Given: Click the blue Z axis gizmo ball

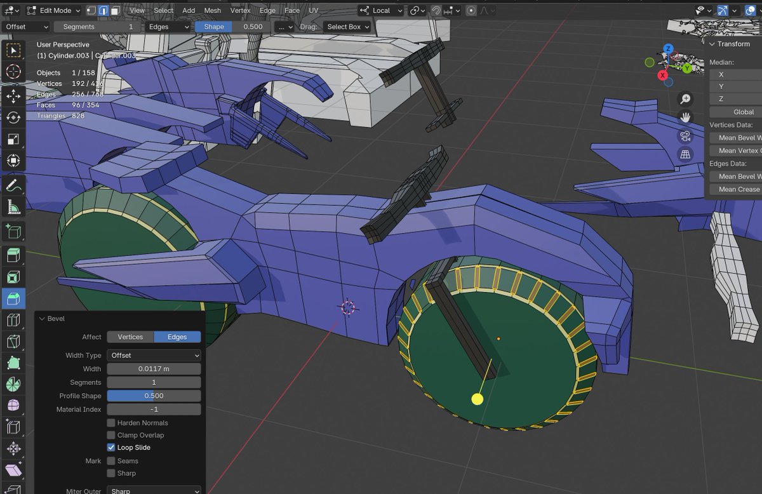Looking at the screenshot, I should coord(668,48).
